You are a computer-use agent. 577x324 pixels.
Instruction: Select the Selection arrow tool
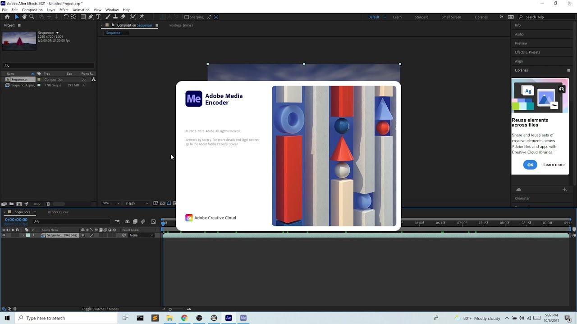coord(17,17)
